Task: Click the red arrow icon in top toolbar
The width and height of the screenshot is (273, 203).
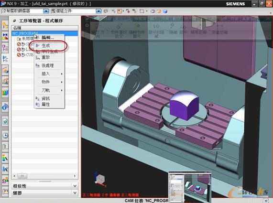Action: tap(128, 11)
